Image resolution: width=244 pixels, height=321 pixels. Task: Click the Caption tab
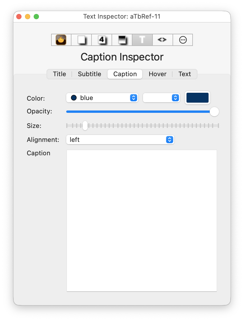(x=125, y=74)
